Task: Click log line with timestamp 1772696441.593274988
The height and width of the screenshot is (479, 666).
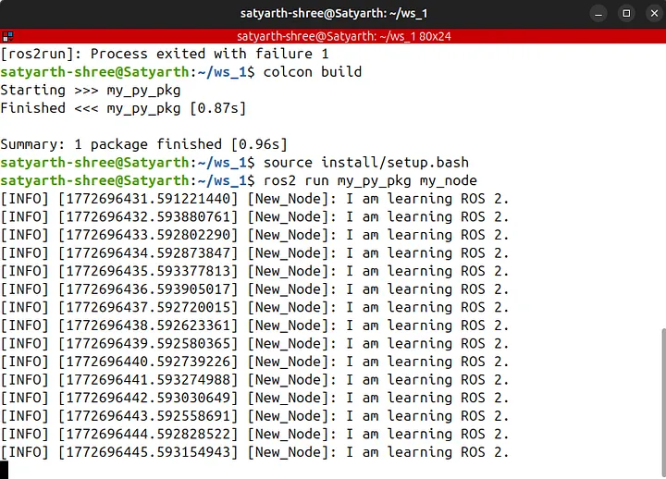Action: coord(254,380)
